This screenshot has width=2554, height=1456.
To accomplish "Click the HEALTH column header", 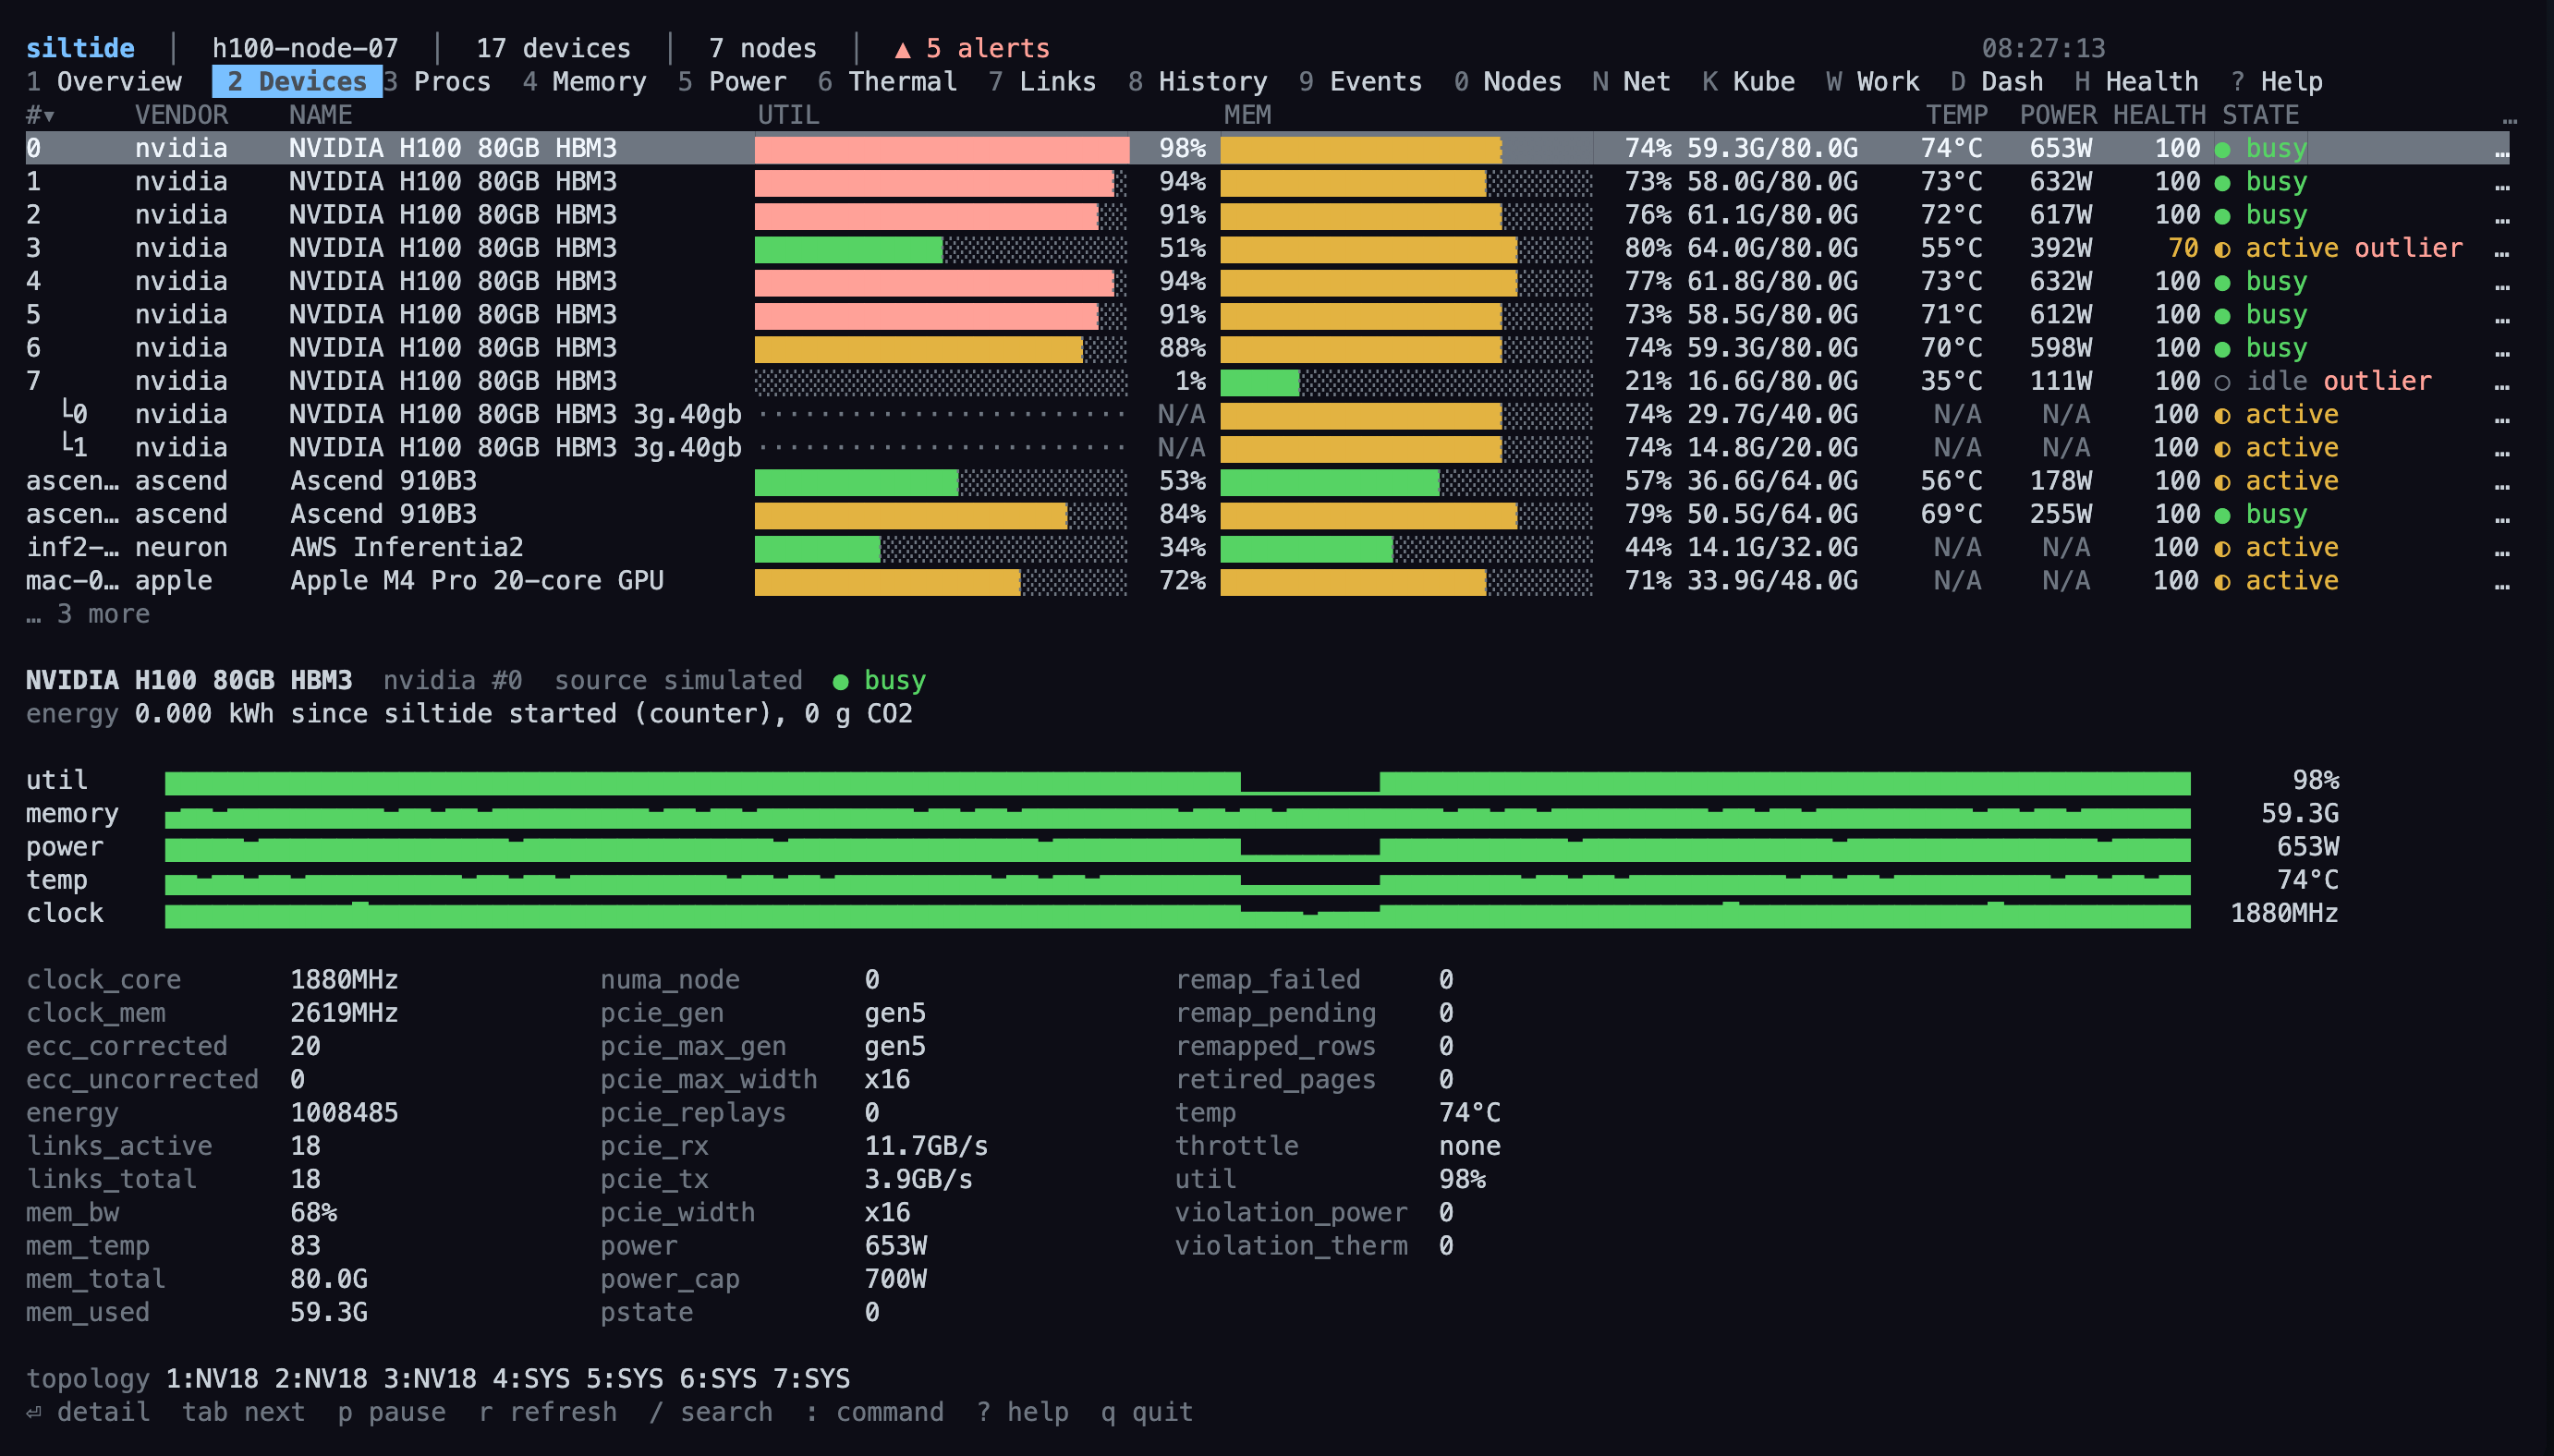I will tap(2159, 115).
